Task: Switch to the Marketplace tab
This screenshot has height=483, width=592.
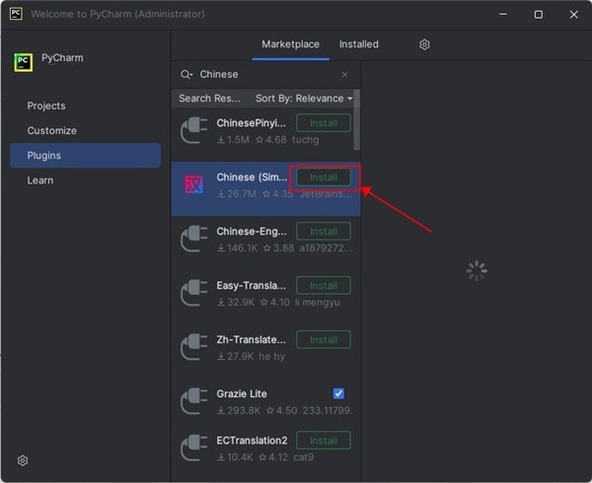Action: [290, 44]
